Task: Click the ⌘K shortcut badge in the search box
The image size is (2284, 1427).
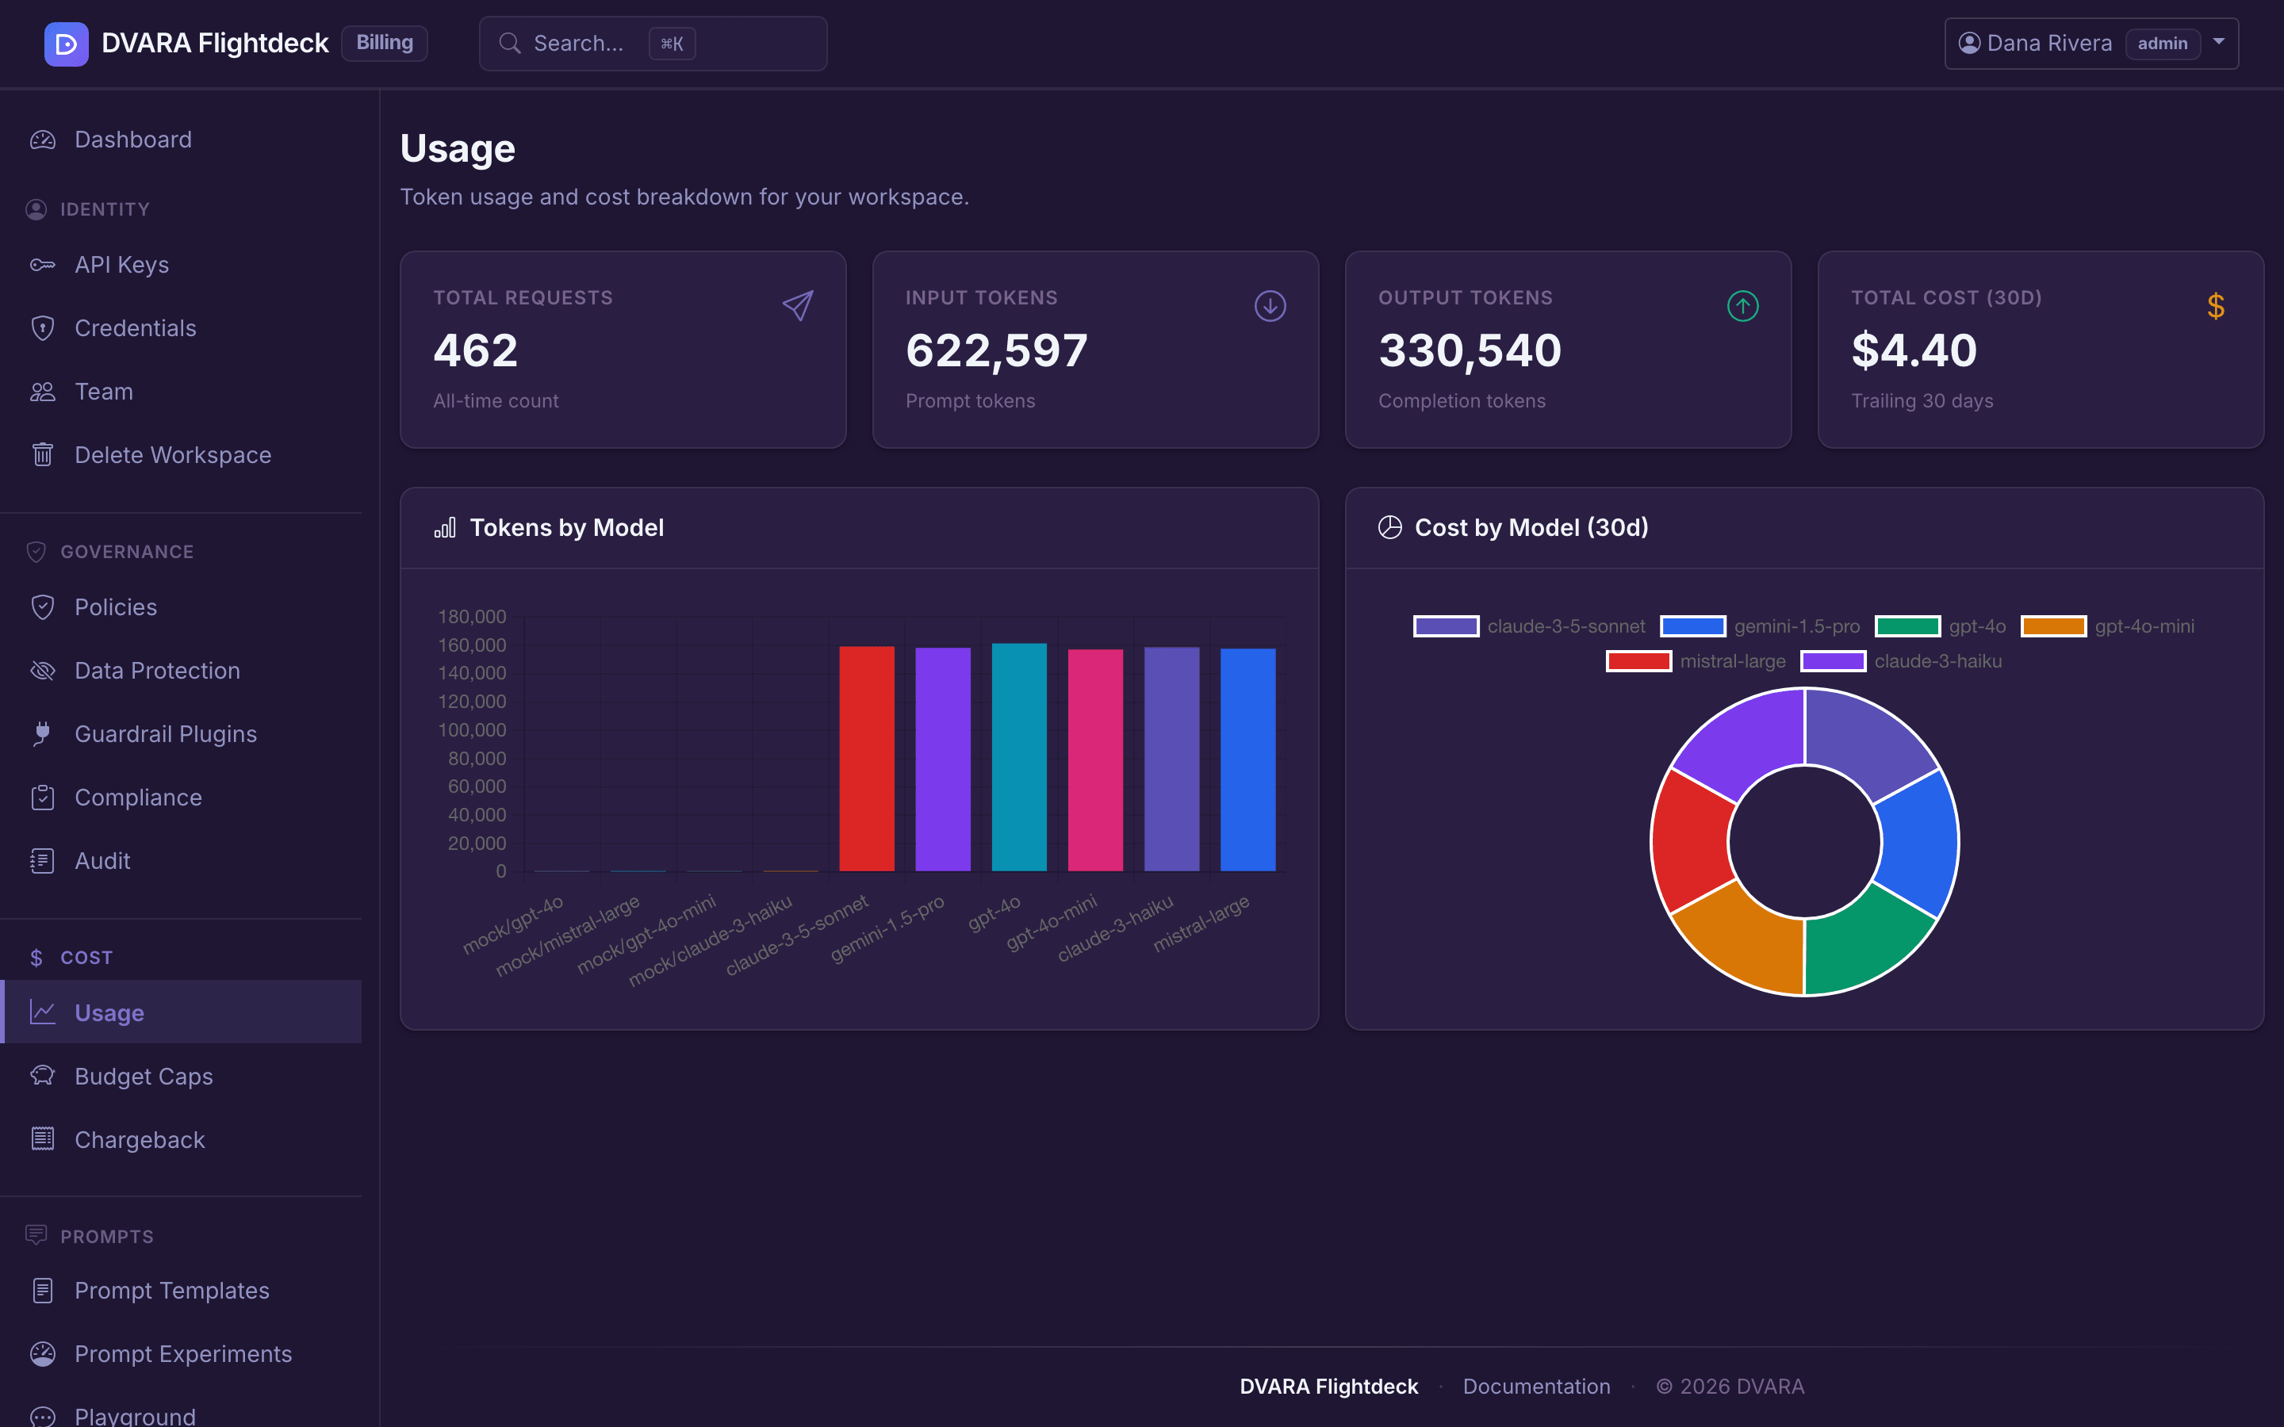Action: [672, 44]
